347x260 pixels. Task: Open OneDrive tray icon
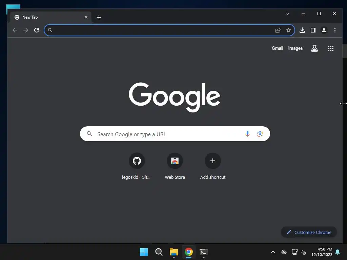click(x=284, y=252)
